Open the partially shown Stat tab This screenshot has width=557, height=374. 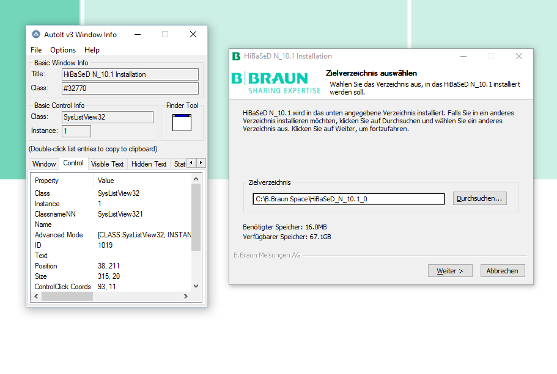179,164
